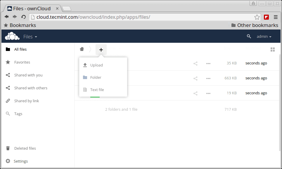Open more actions for 663 KB item
The width and height of the screenshot is (282, 169).
[208, 78]
